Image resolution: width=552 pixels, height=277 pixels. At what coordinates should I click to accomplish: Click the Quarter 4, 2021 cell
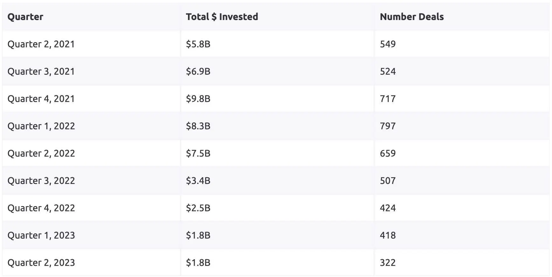click(x=41, y=99)
